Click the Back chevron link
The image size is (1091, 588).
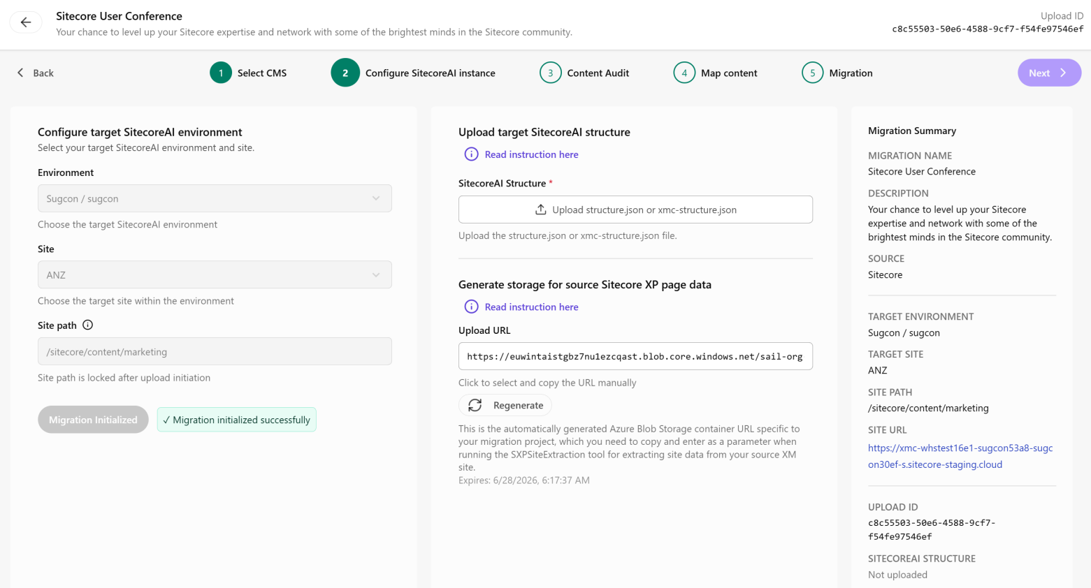(35, 73)
